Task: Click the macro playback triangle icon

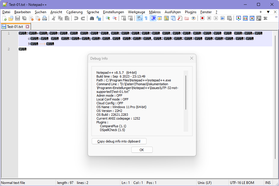Action: [216, 18]
